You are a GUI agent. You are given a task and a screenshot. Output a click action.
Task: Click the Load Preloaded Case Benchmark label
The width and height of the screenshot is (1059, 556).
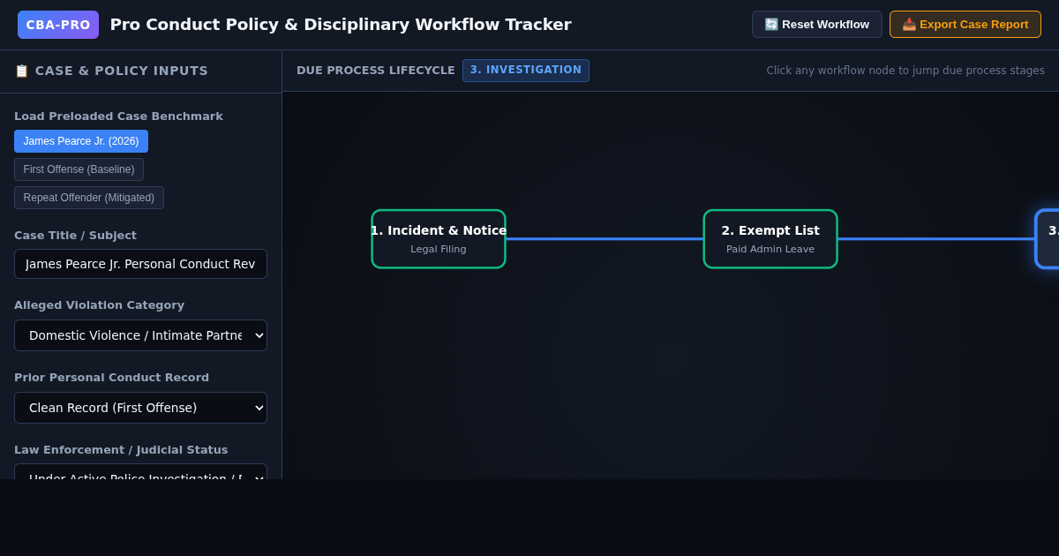(x=118, y=116)
